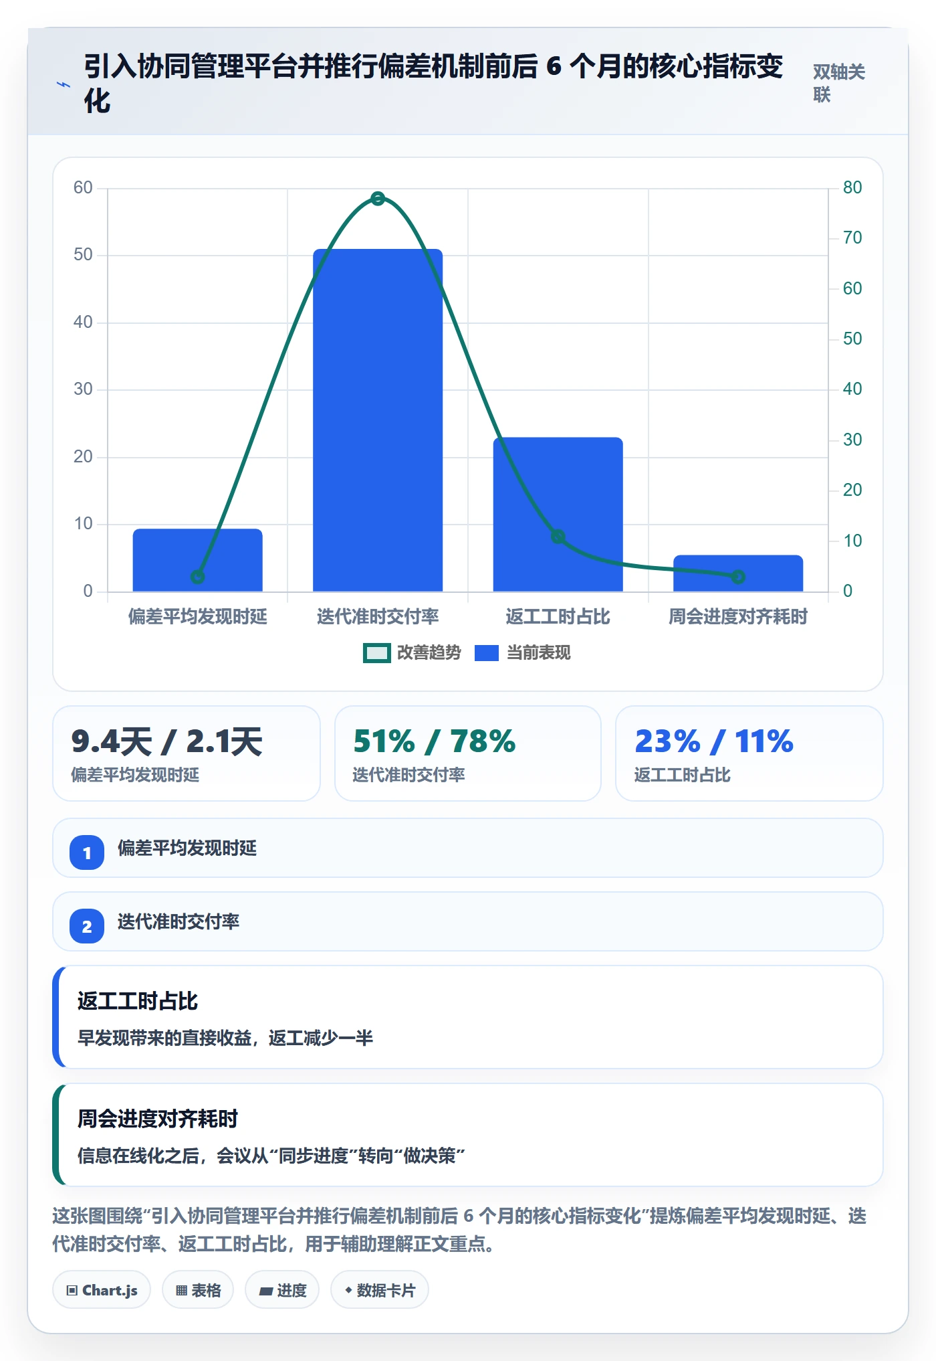Select the 双轴关联 badge in header
Screen dimensions: 936x1361
pyautogui.click(x=839, y=83)
